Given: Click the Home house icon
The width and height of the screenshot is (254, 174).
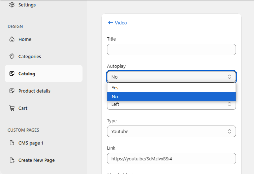Looking at the screenshot, I should [x=12, y=39].
